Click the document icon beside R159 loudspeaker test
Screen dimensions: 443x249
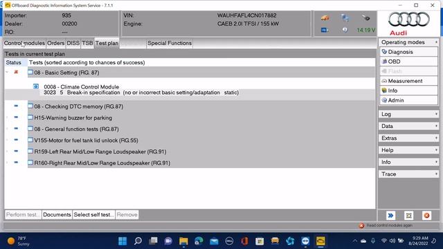(x=30, y=151)
